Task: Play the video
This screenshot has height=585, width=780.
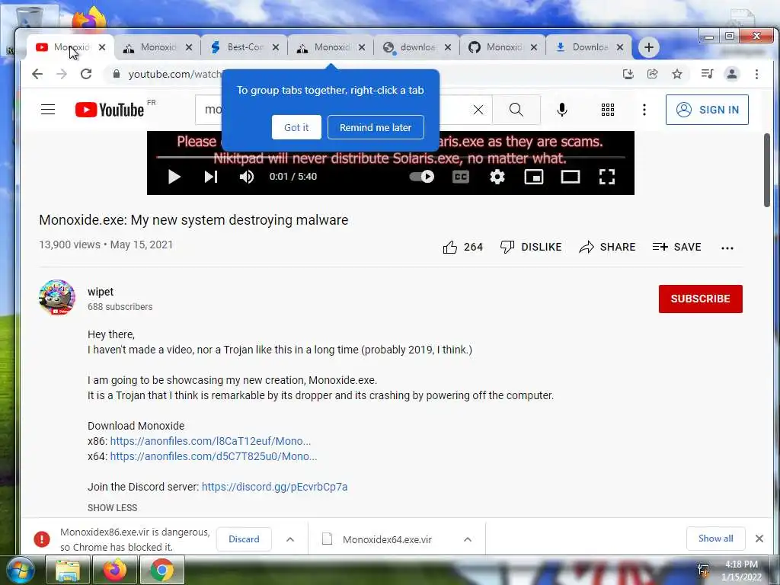Action: coord(174,177)
